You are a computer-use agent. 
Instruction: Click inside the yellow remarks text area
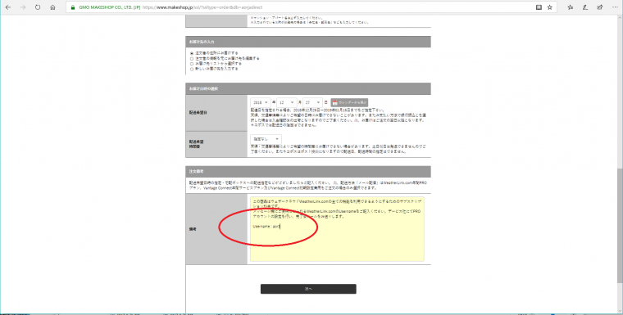[337, 229]
